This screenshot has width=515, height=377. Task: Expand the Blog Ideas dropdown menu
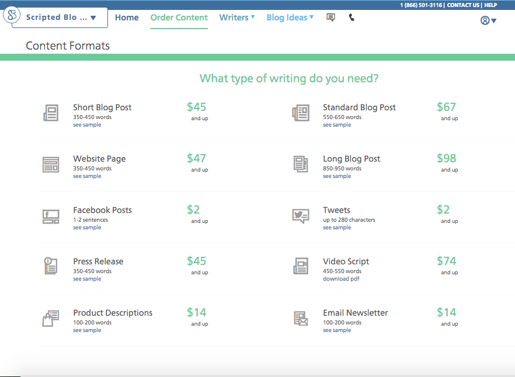point(290,18)
